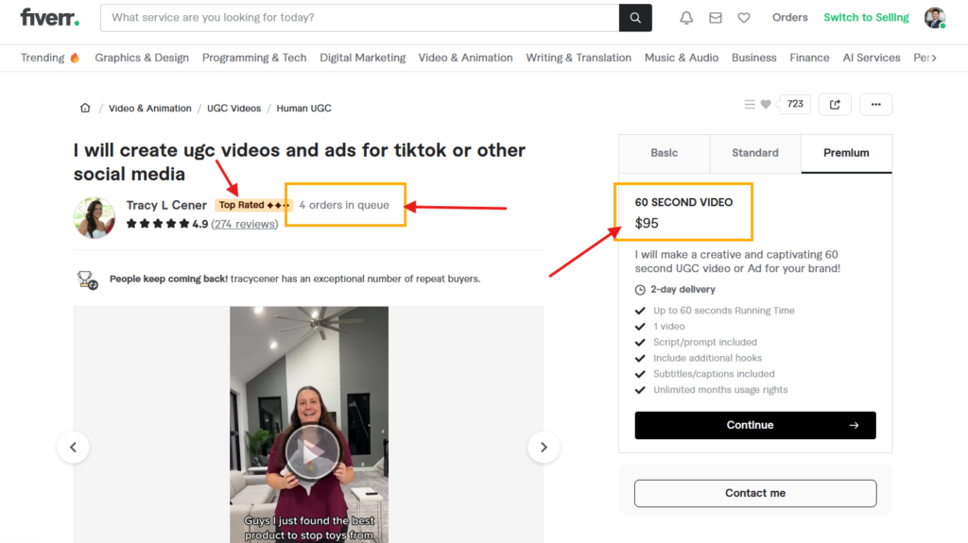Open the notifications bell
This screenshot has height=543, width=968.
686,18
